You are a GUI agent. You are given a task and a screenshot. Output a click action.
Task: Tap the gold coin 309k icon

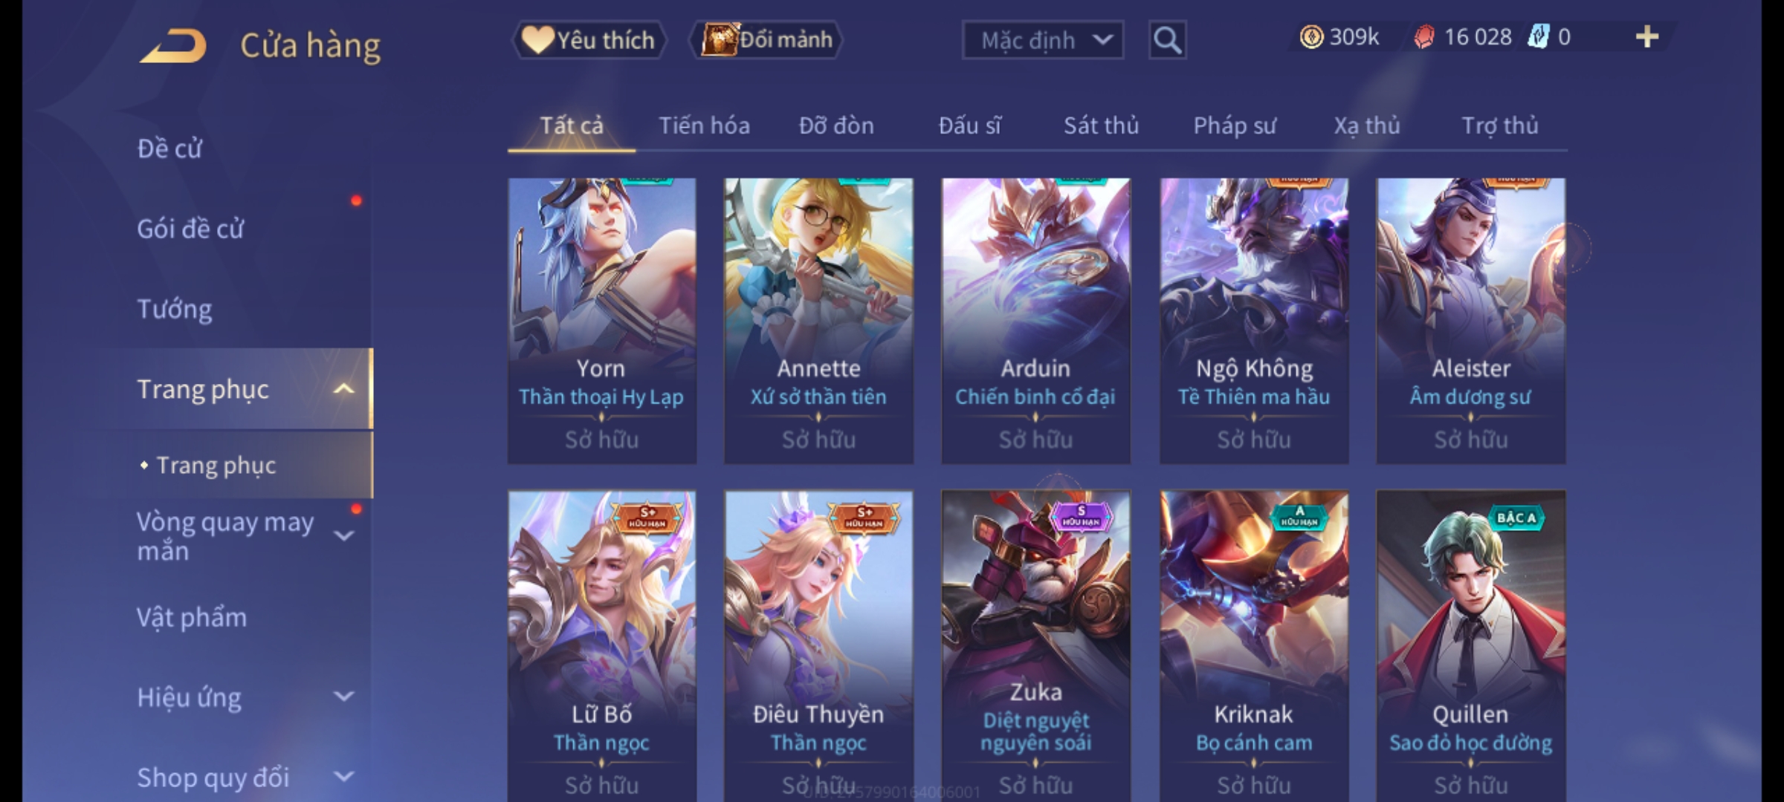click(1311, 37)
